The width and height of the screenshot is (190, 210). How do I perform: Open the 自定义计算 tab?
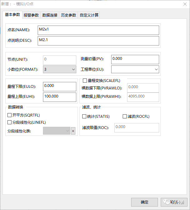click(x=89, y=15)
